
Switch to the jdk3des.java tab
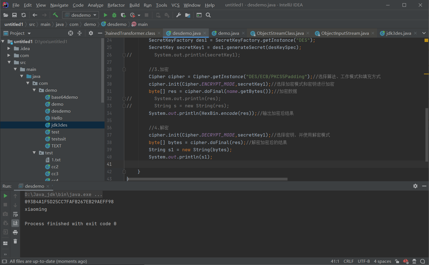pos(399,33)
